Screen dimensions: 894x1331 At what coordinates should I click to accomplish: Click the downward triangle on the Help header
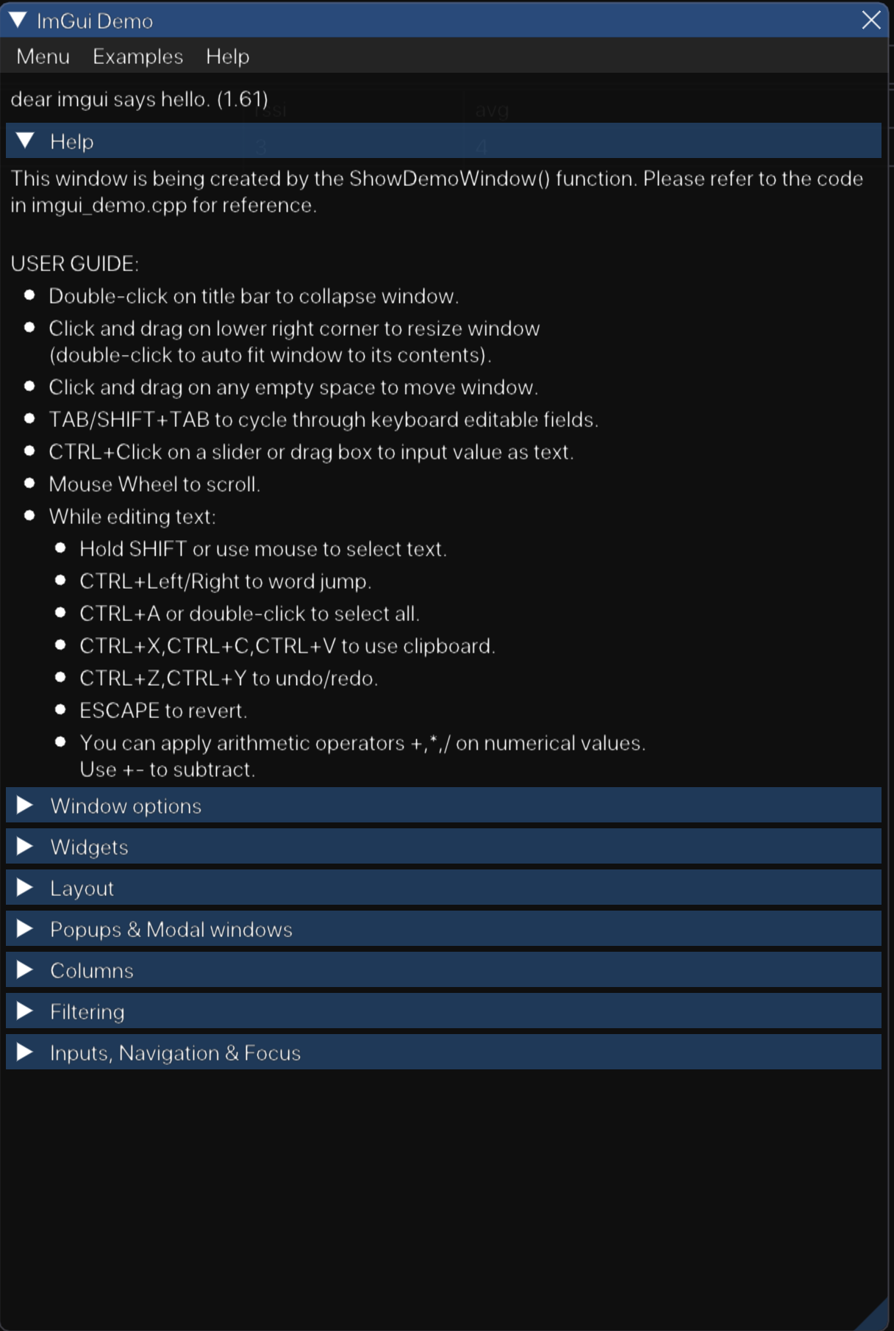26,140
